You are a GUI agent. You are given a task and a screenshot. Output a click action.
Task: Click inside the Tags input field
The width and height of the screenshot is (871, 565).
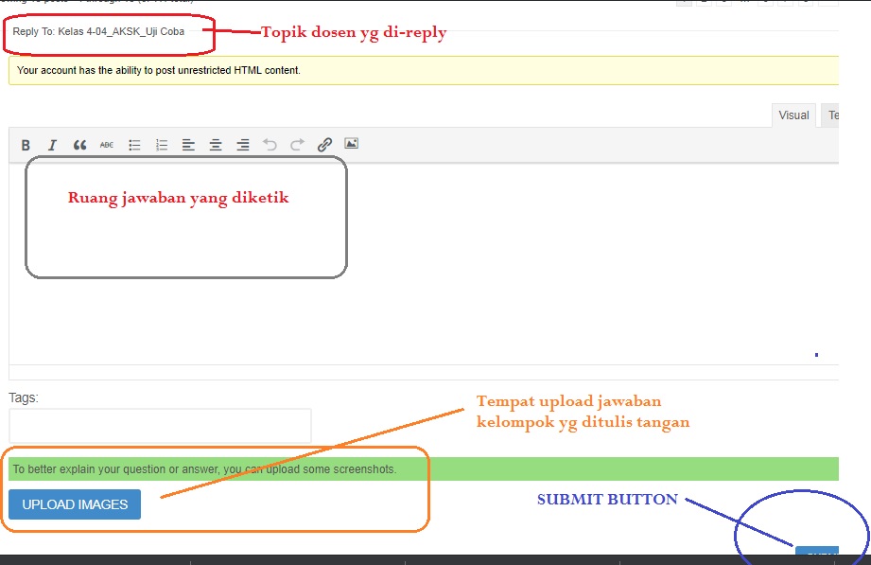[x=160, y=425]
